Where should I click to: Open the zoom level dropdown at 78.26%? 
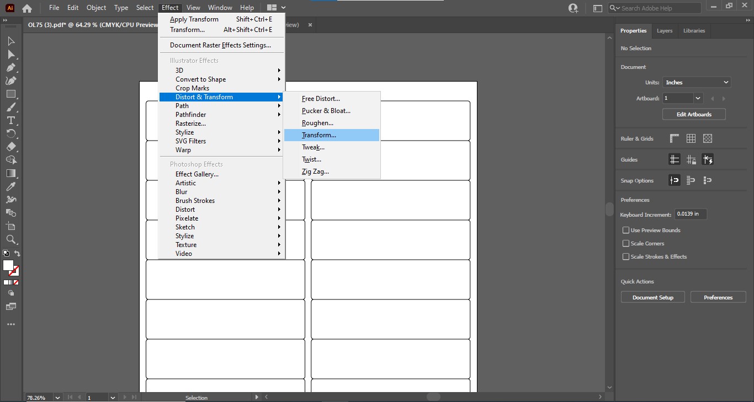coord(57,397)
